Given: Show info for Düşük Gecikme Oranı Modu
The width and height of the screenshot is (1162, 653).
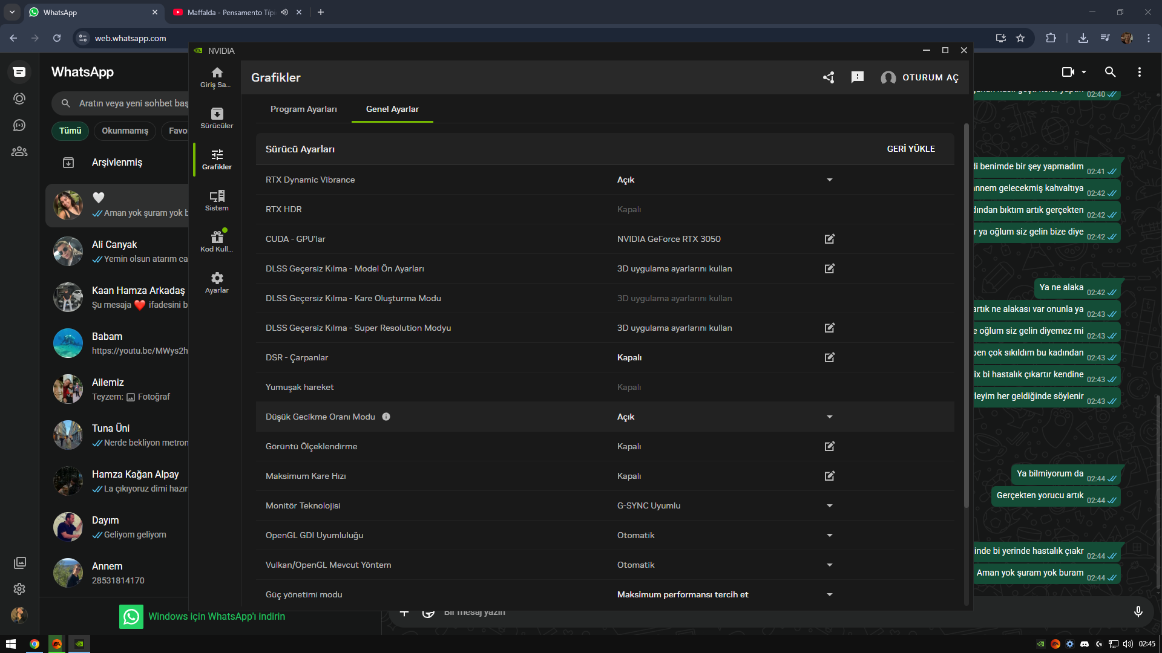Looking at the screenshot, I should (x=386, y=417).
